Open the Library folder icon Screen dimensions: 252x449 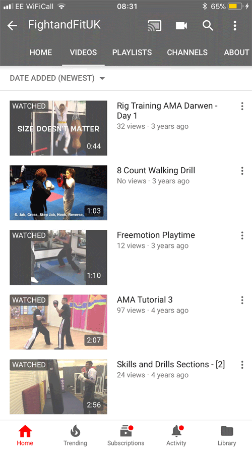click(227, 431)
